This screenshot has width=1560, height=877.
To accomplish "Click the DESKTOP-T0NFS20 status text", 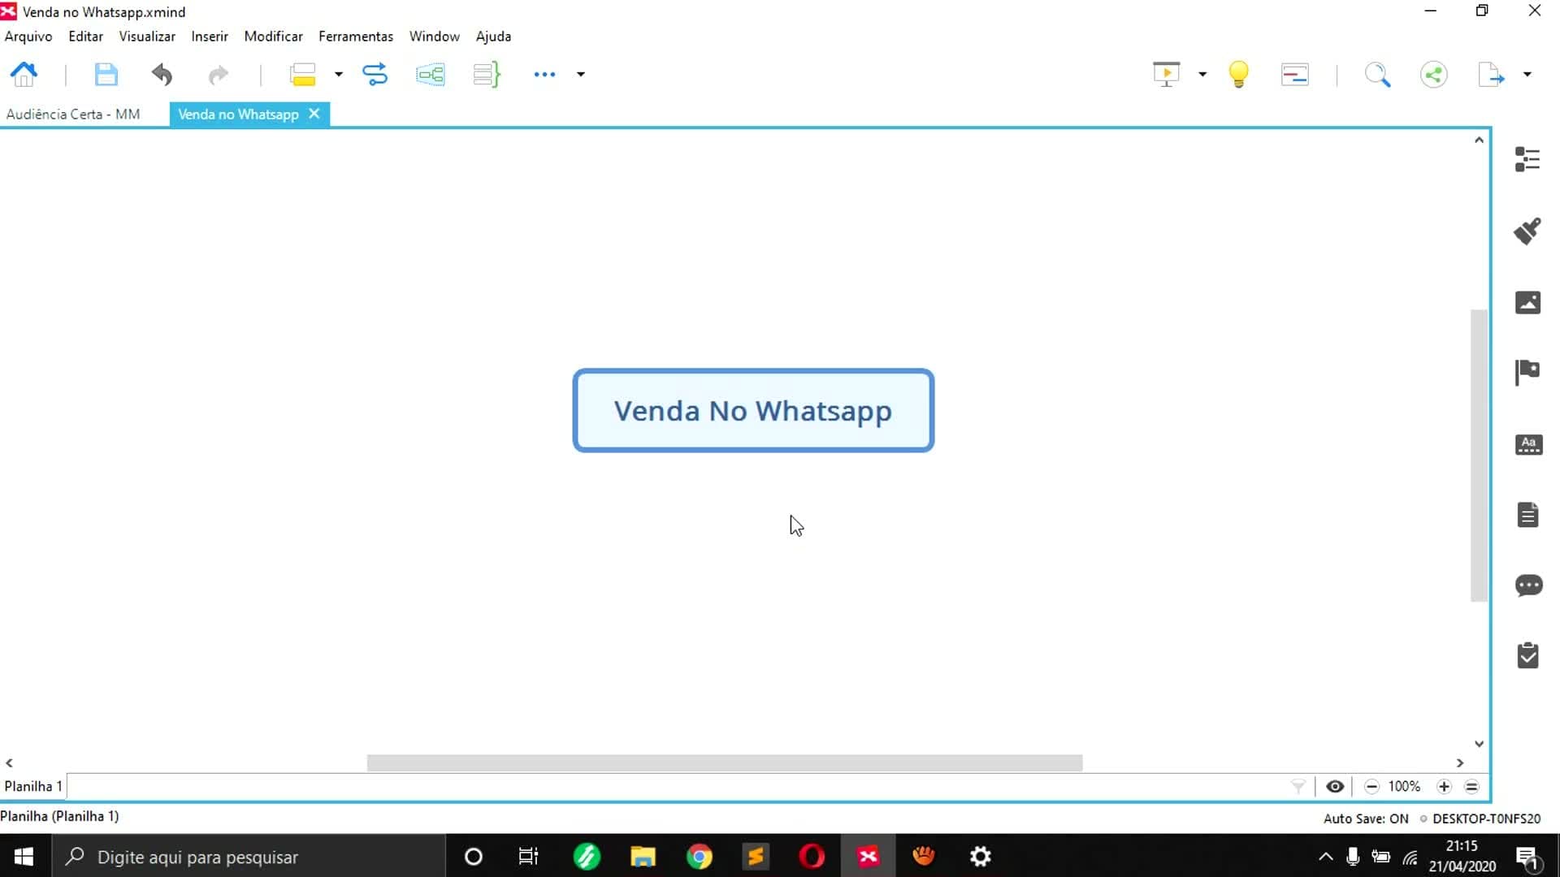I will [x=1486, y=819].
